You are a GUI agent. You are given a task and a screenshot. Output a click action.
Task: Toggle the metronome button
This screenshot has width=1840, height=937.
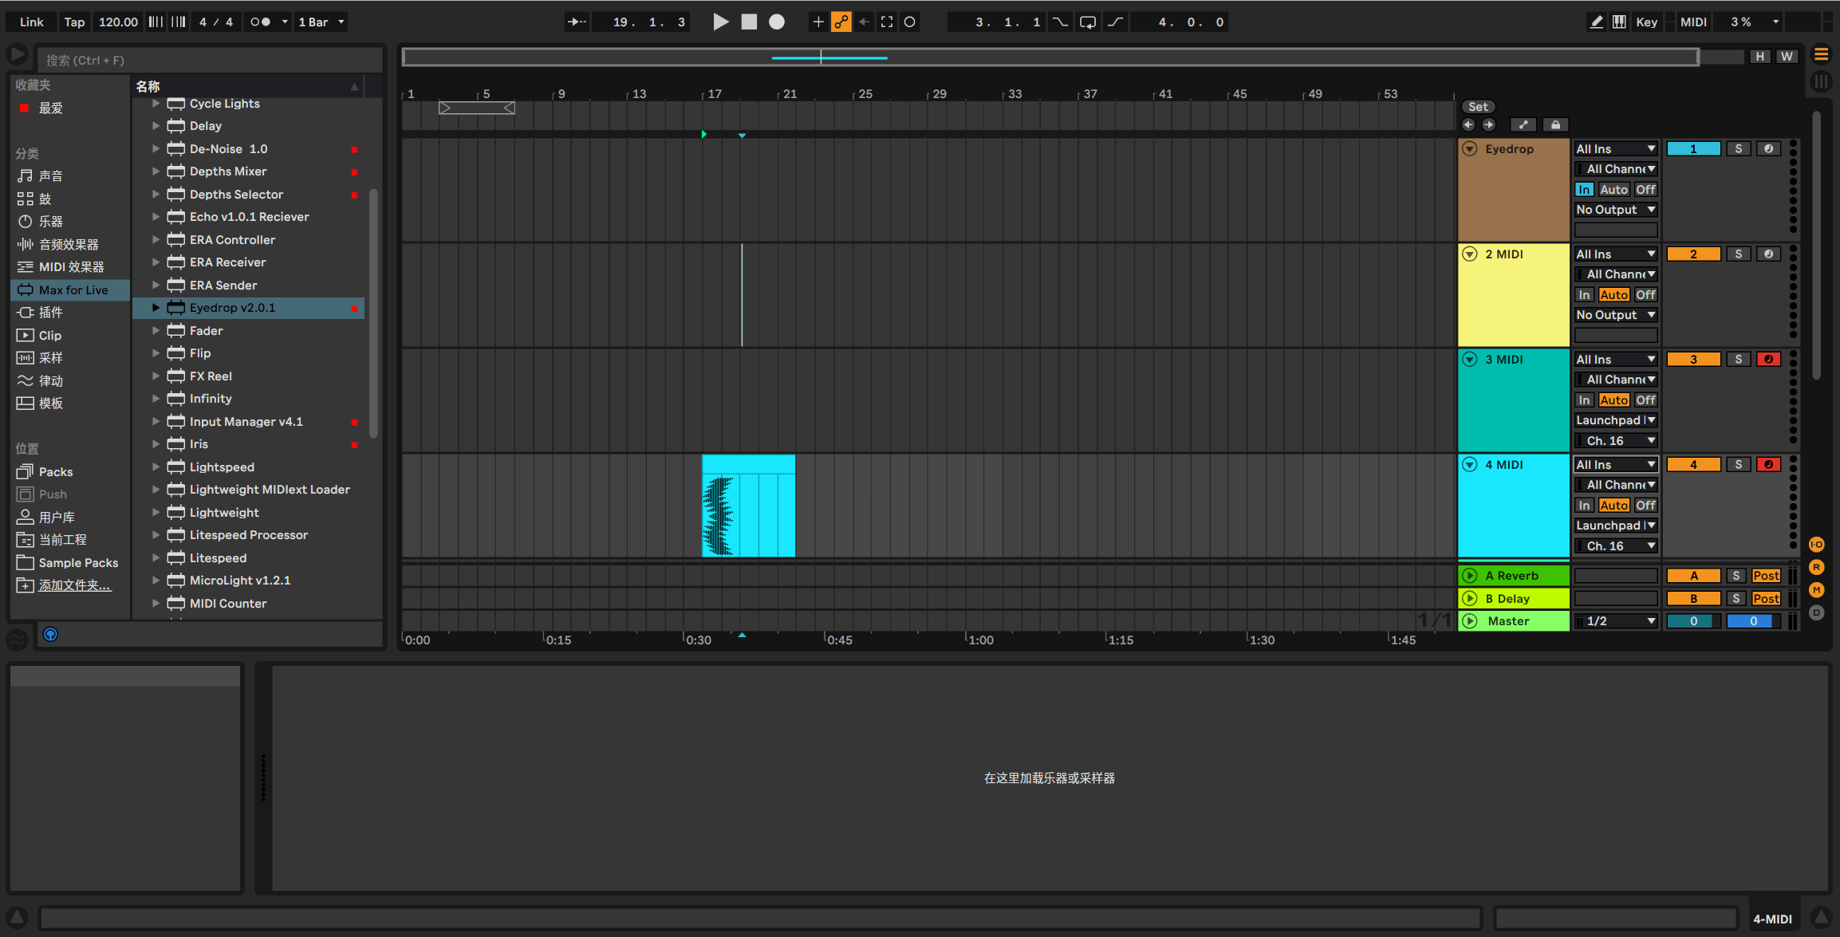(260, 22)
